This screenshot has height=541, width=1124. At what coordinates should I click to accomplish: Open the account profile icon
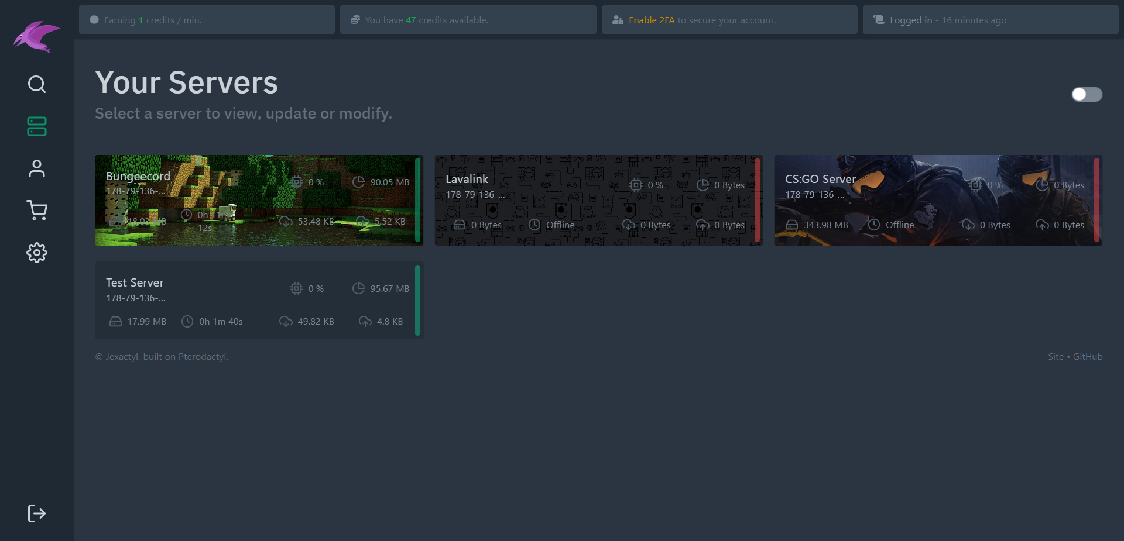[x=36, y=168]
